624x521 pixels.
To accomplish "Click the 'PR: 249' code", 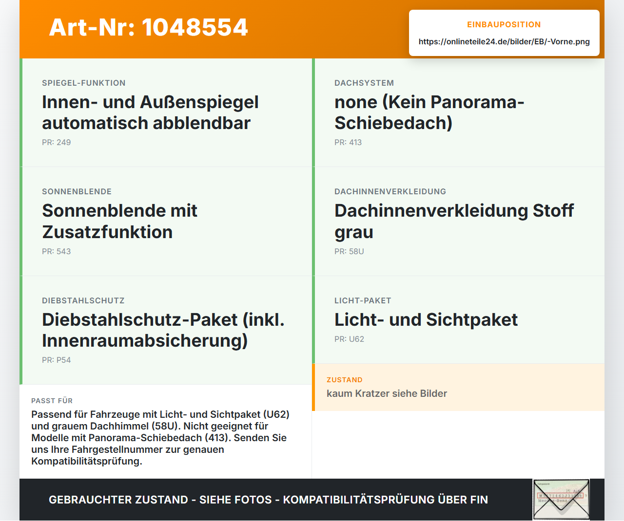I will pyautogui.click(x=57, y=142).
